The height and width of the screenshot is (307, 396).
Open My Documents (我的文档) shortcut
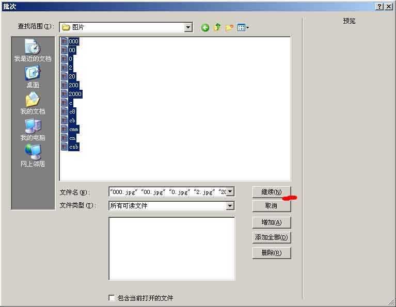coord(33,103)
